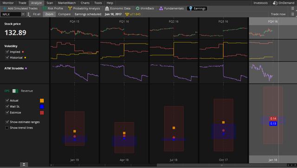Open the menu beside Trade now

coord(292,14)
